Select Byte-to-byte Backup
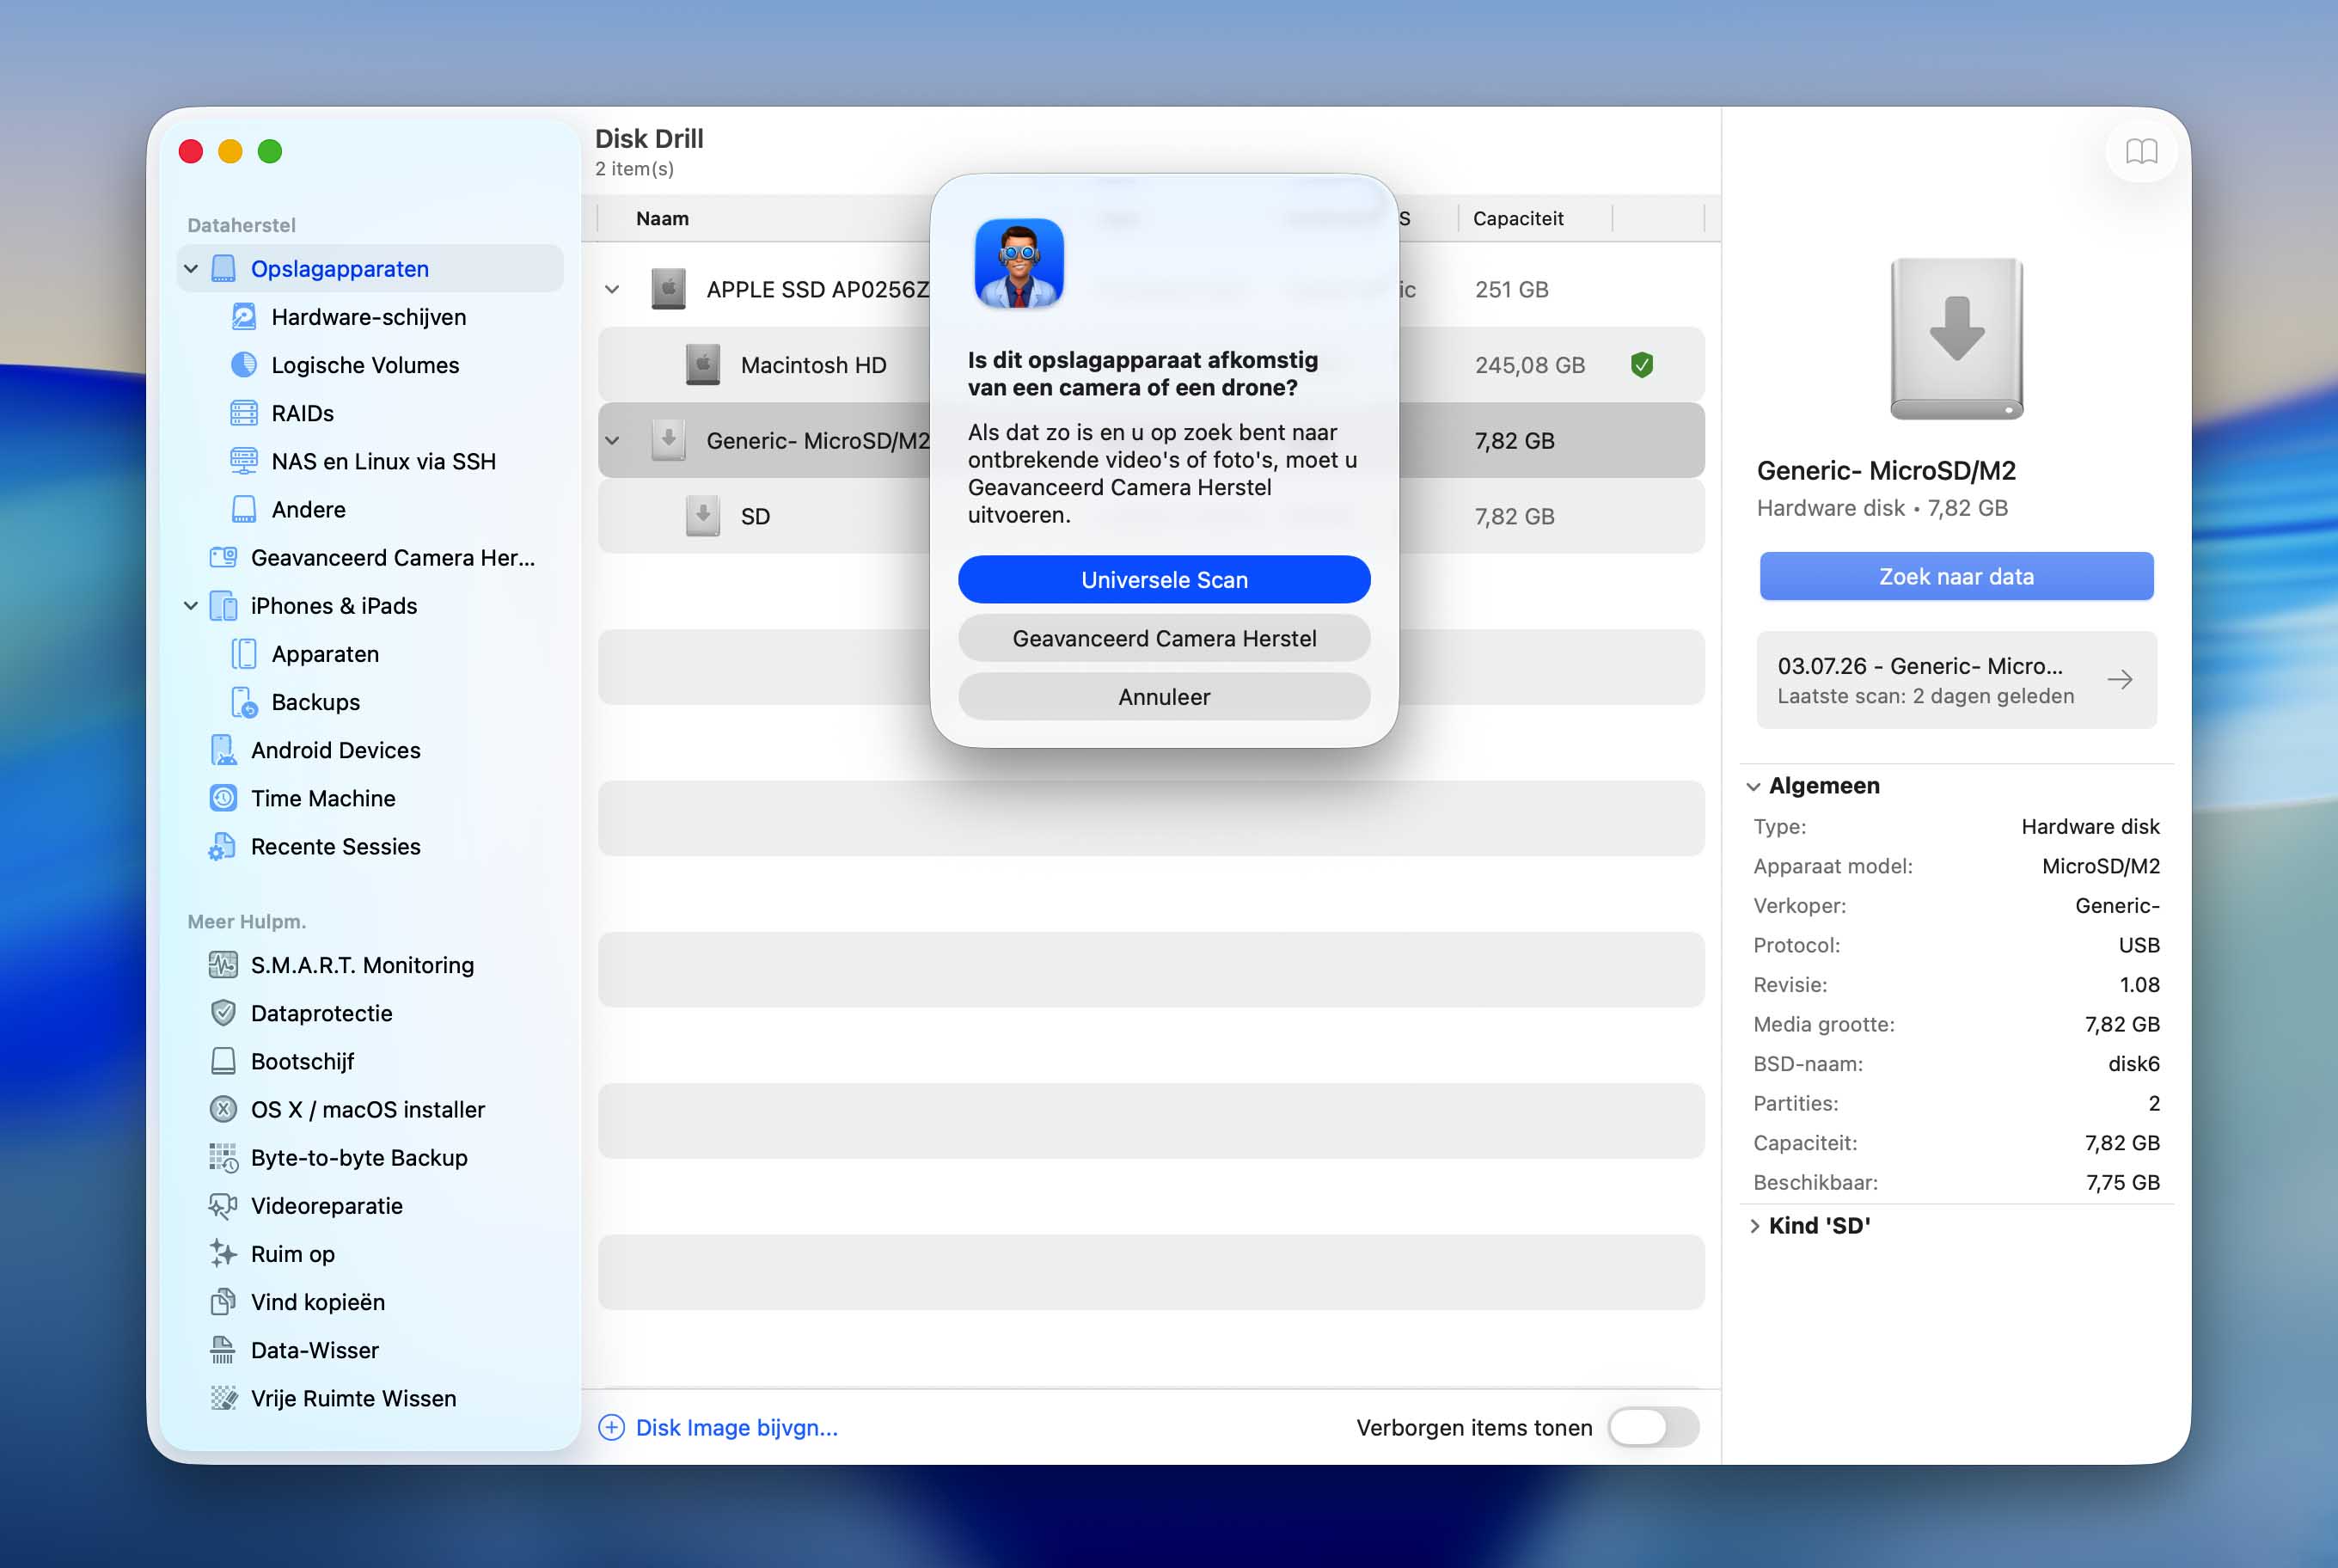Screen dimensions: 2338x1568 click(358, 1158)
